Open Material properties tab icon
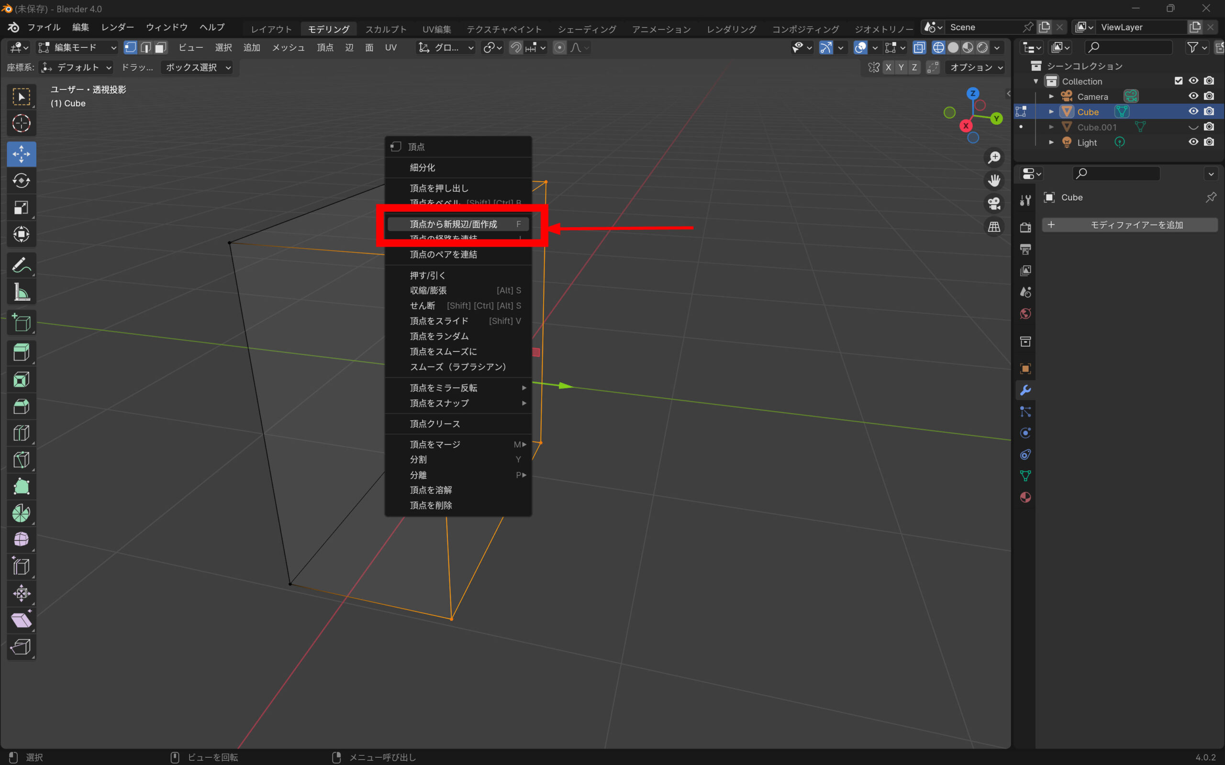1225x765 pixels. [x=1025, y=497]
